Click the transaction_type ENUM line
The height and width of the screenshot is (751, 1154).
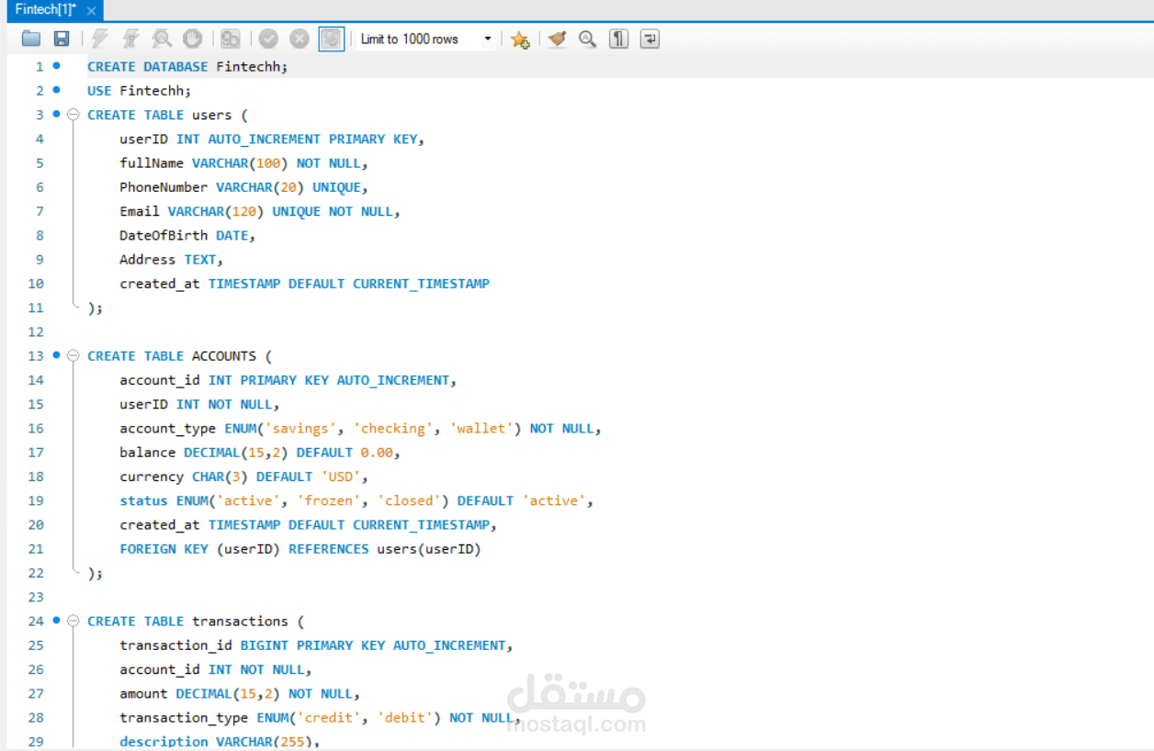point(320,718)
